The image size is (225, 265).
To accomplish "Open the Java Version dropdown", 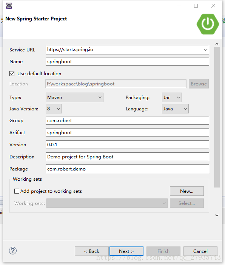I will click(x=54, y=108).
